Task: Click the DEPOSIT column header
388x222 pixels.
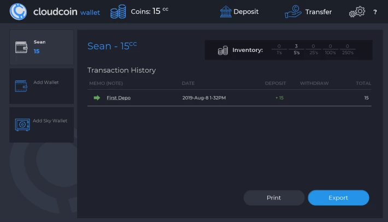Action: click(x=275, y=83)
